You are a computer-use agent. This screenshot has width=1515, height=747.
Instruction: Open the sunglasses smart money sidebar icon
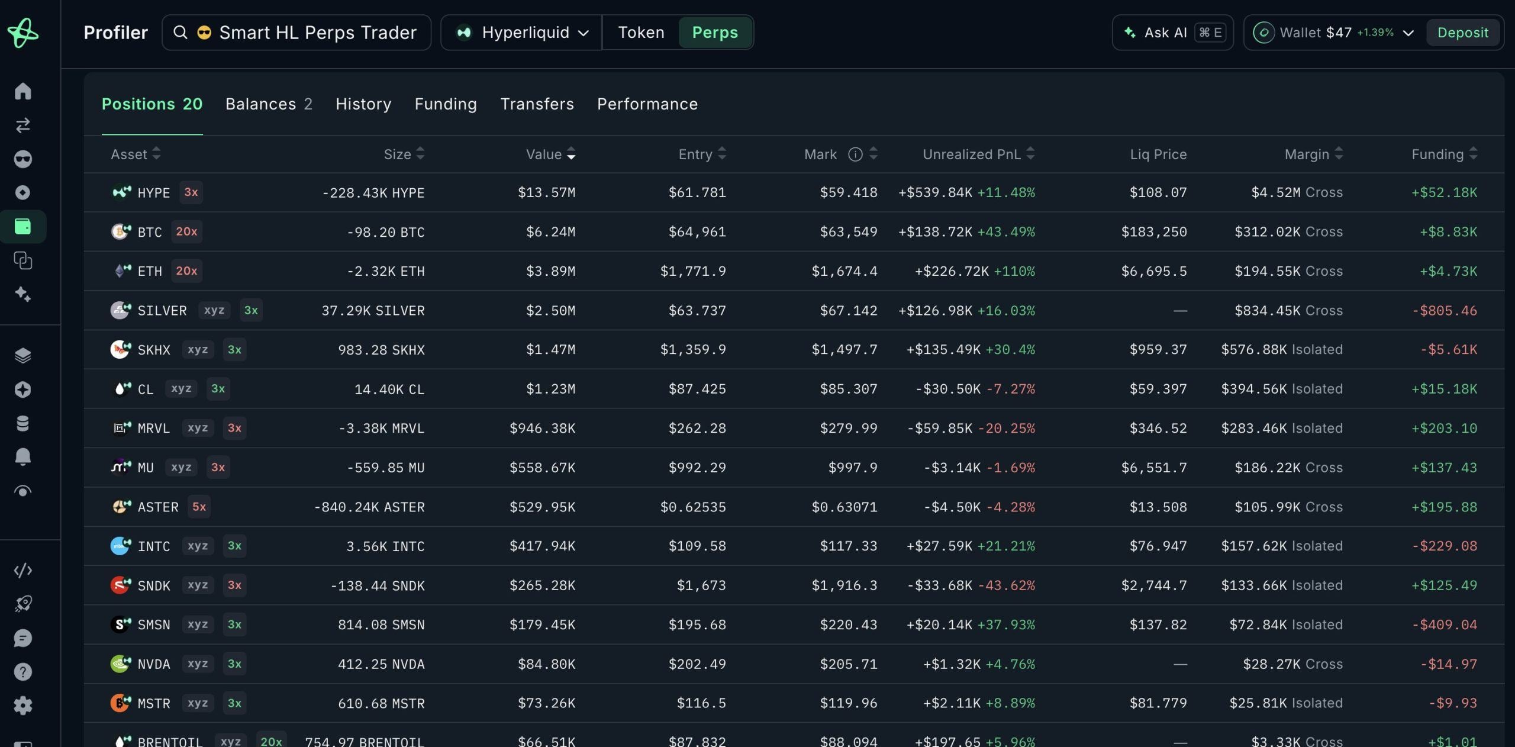pos(22,159)
